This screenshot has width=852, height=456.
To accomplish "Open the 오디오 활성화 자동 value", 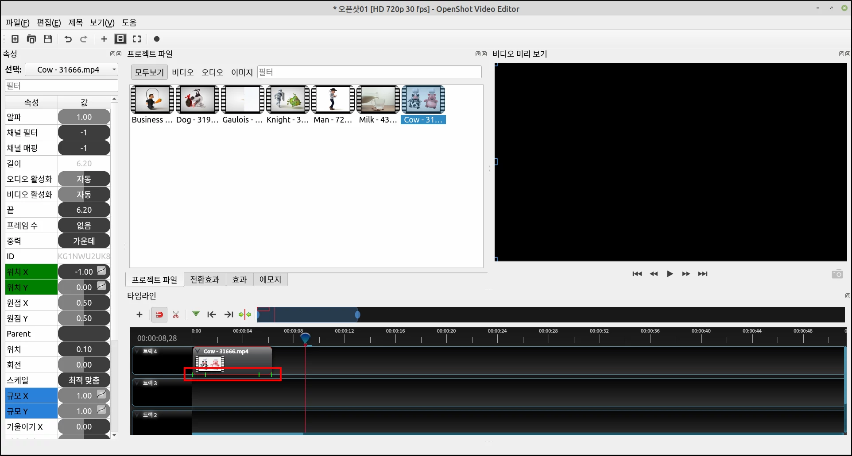I will tap(84, 179).
